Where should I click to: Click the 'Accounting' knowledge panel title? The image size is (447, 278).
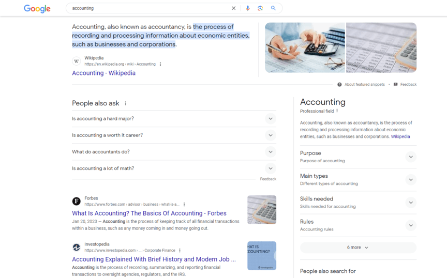point(323,102)
